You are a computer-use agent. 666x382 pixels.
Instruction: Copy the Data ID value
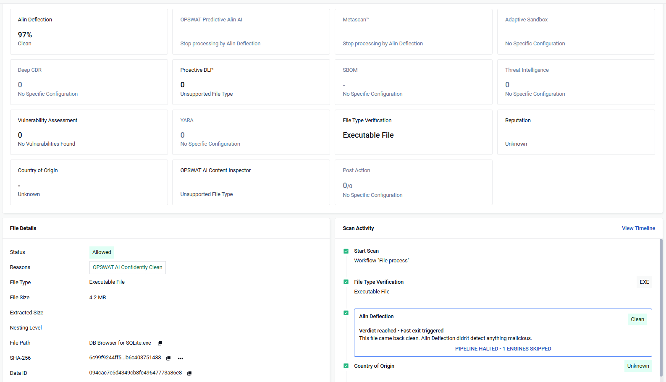coord(189,374)
